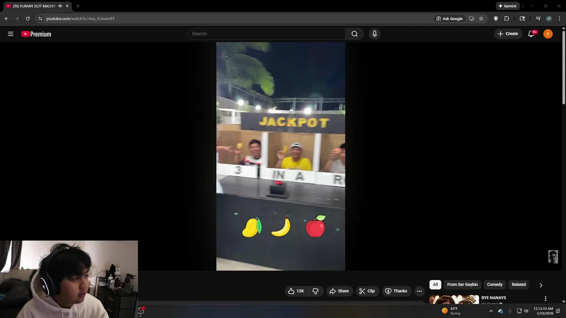
Task: Open the shield extension icon
Action: pos(496,19)
